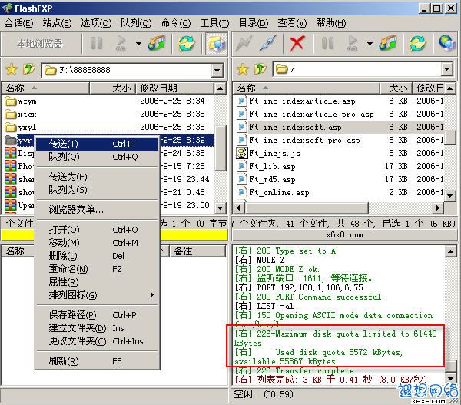Sort remote list by 大小 column
461x405 pixels.
click(x=396, y=88)
